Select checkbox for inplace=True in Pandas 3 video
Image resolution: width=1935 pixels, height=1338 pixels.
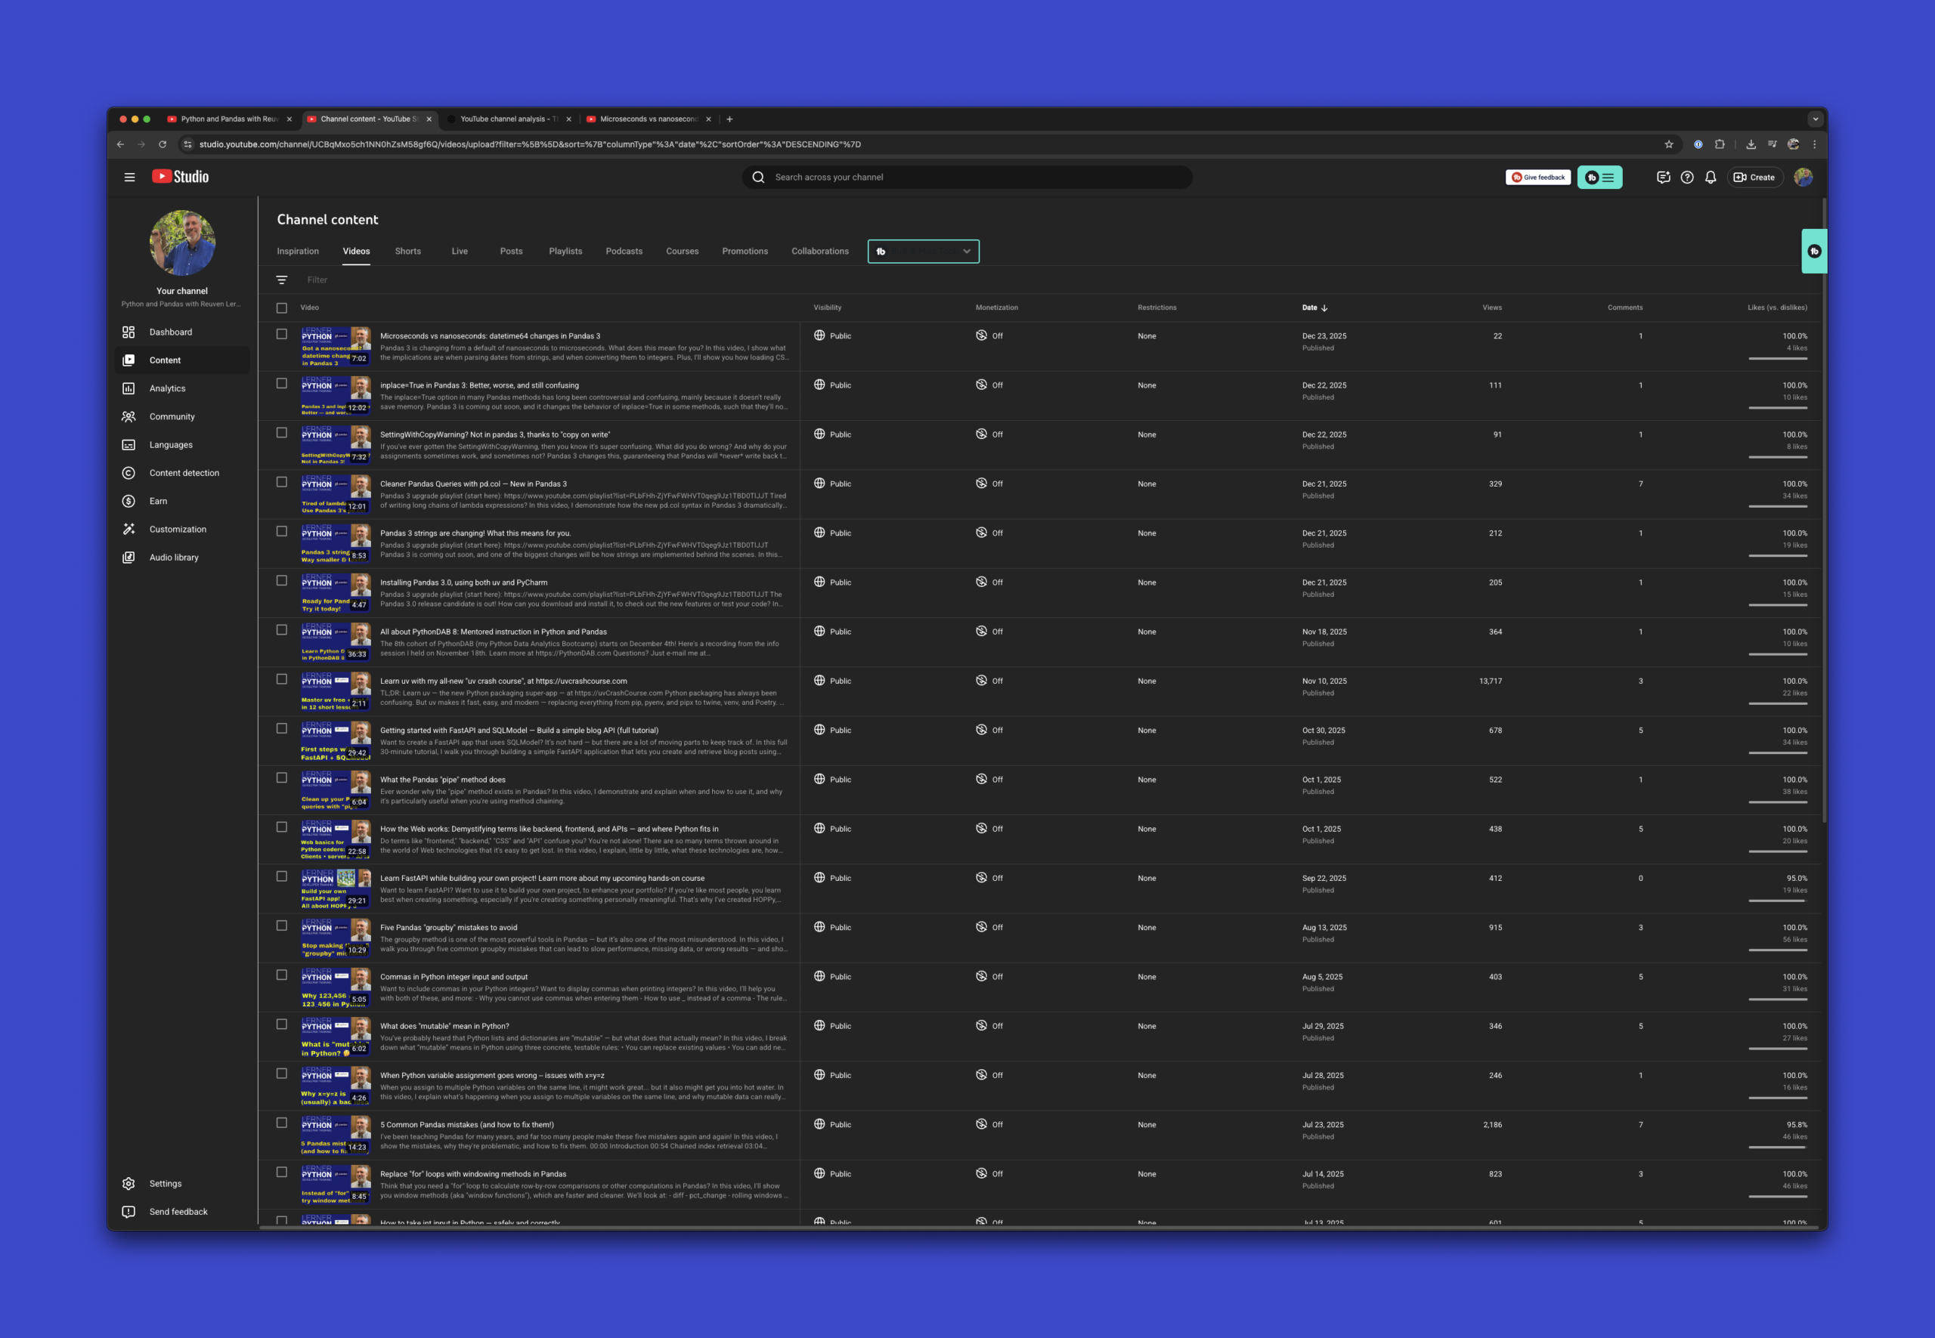[282, 383]
